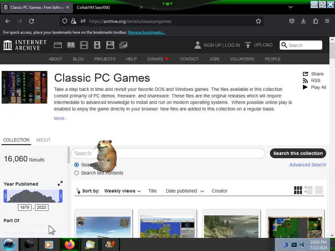Open Firefox downloads panel
The width and height of the screenshot is (335, 251).
303,21
